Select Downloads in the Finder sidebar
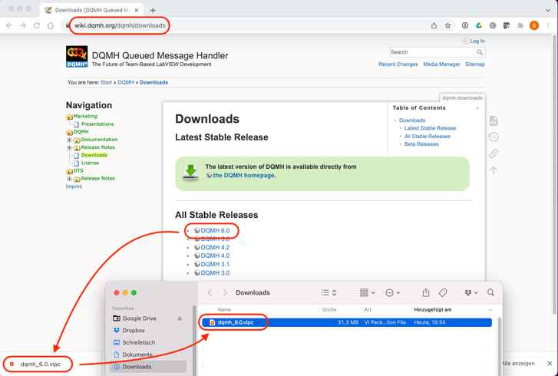The image size is (558, 376). point(148,367)
